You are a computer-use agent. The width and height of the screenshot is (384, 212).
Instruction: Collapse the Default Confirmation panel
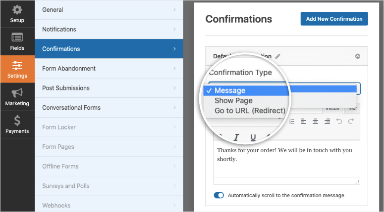click(x=358, y=56)
